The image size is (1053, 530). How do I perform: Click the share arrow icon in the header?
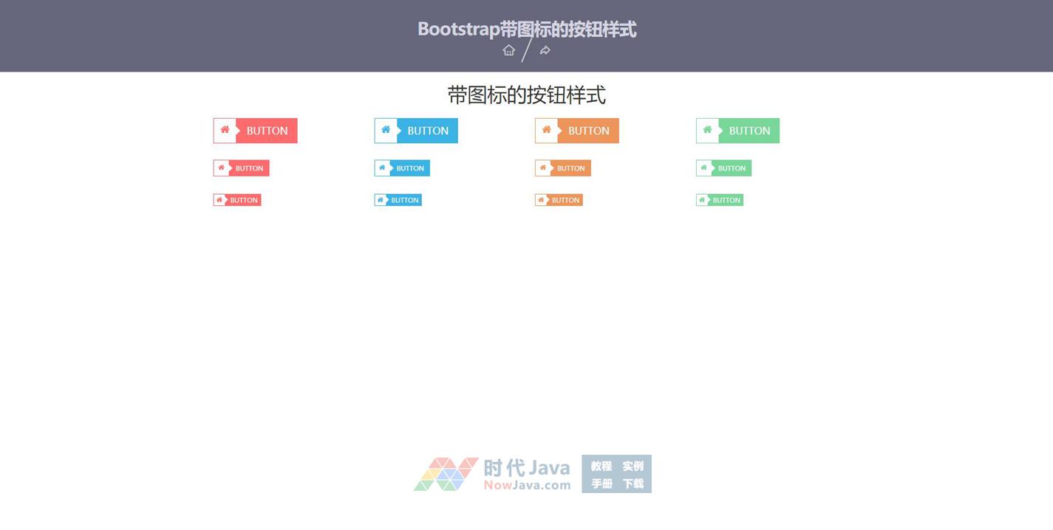coord(545,50)
